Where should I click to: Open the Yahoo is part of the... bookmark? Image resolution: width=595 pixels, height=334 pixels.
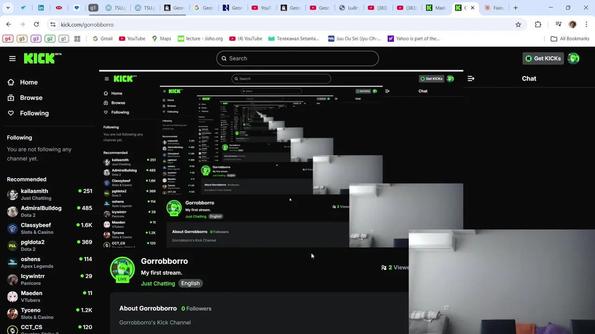[x=414, y=39]
